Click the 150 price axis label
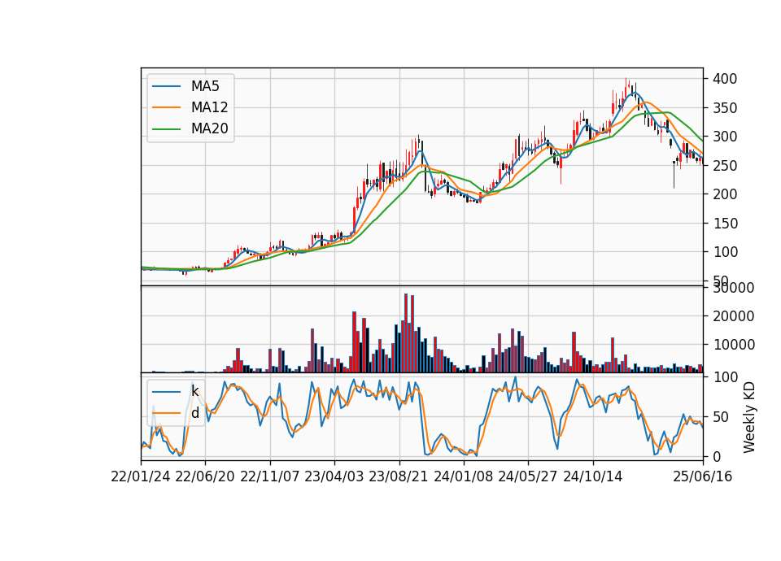781x561 pixels. pyautogui.click(x=725, y=224)
